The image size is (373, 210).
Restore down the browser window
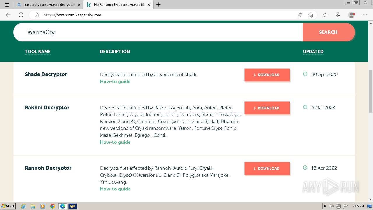[x=356, y=3]
